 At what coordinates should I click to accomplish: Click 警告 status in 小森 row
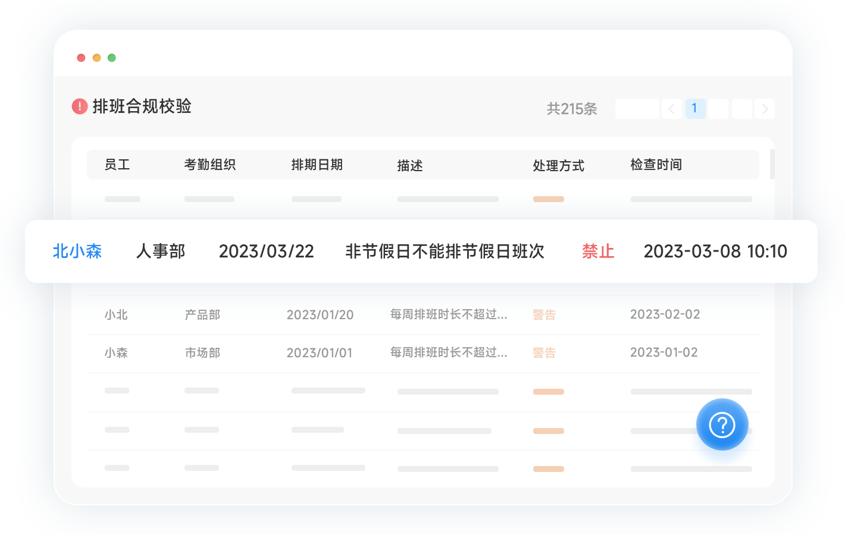coord(544,353)
